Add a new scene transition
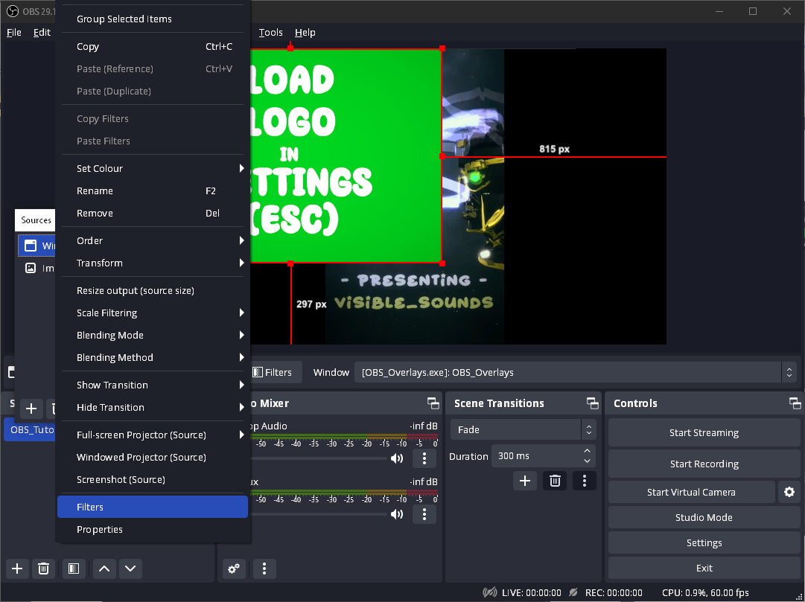 (x=524, y=481)
